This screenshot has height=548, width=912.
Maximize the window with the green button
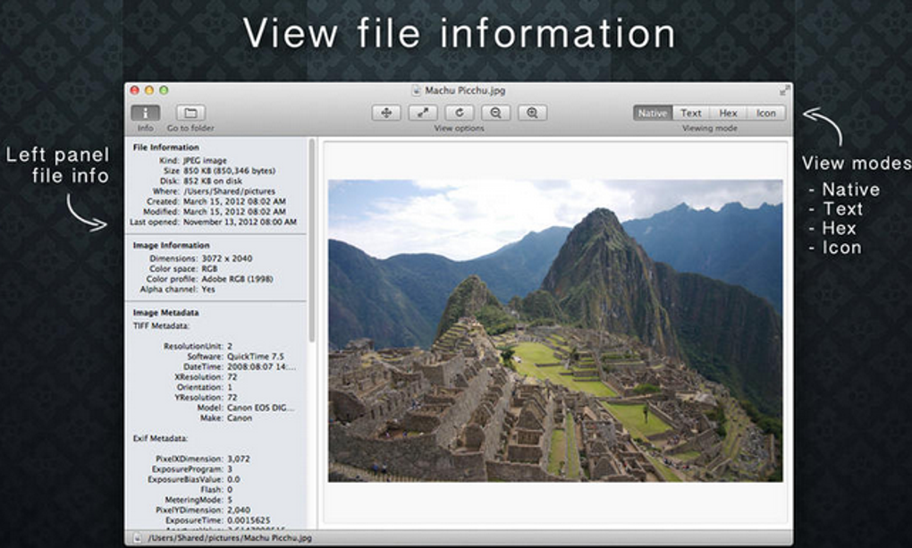164,90
